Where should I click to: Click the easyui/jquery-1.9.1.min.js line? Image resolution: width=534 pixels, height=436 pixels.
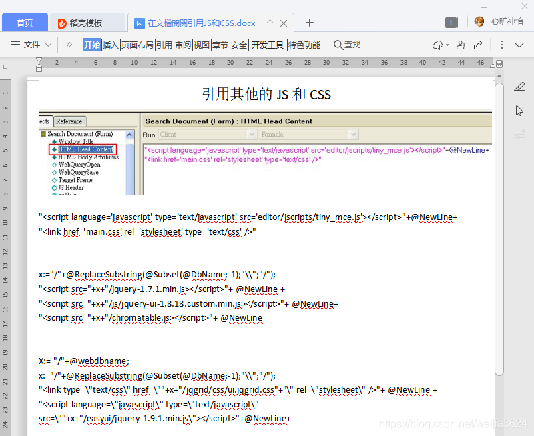pyautogui.click(x=165, y=418)
